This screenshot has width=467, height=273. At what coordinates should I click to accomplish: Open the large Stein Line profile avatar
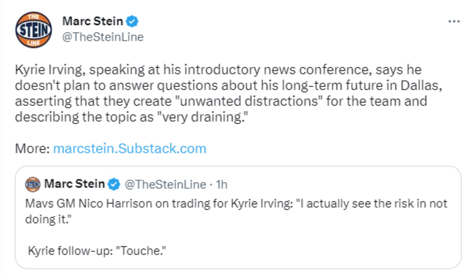coord(34,30)
